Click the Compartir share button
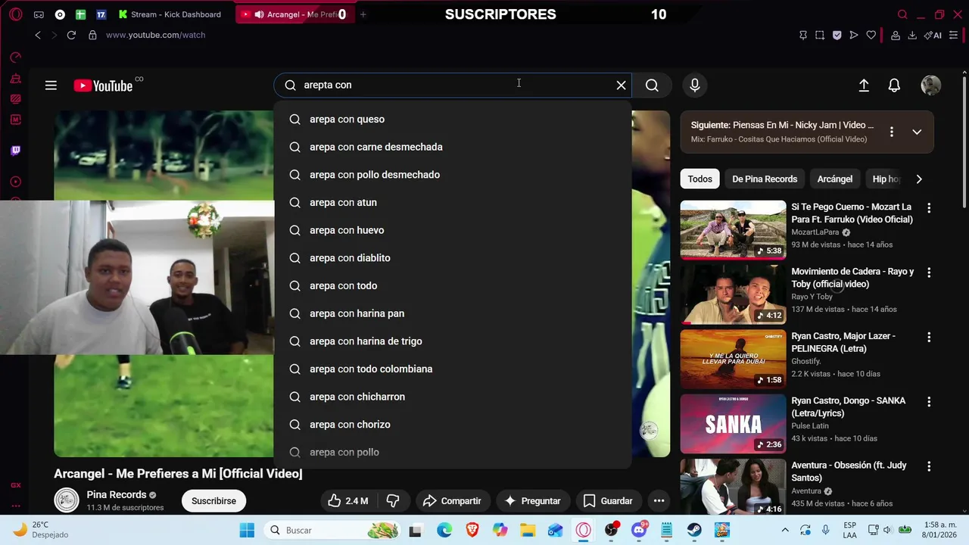Screen dimensions: 969x545 point(452,501)
